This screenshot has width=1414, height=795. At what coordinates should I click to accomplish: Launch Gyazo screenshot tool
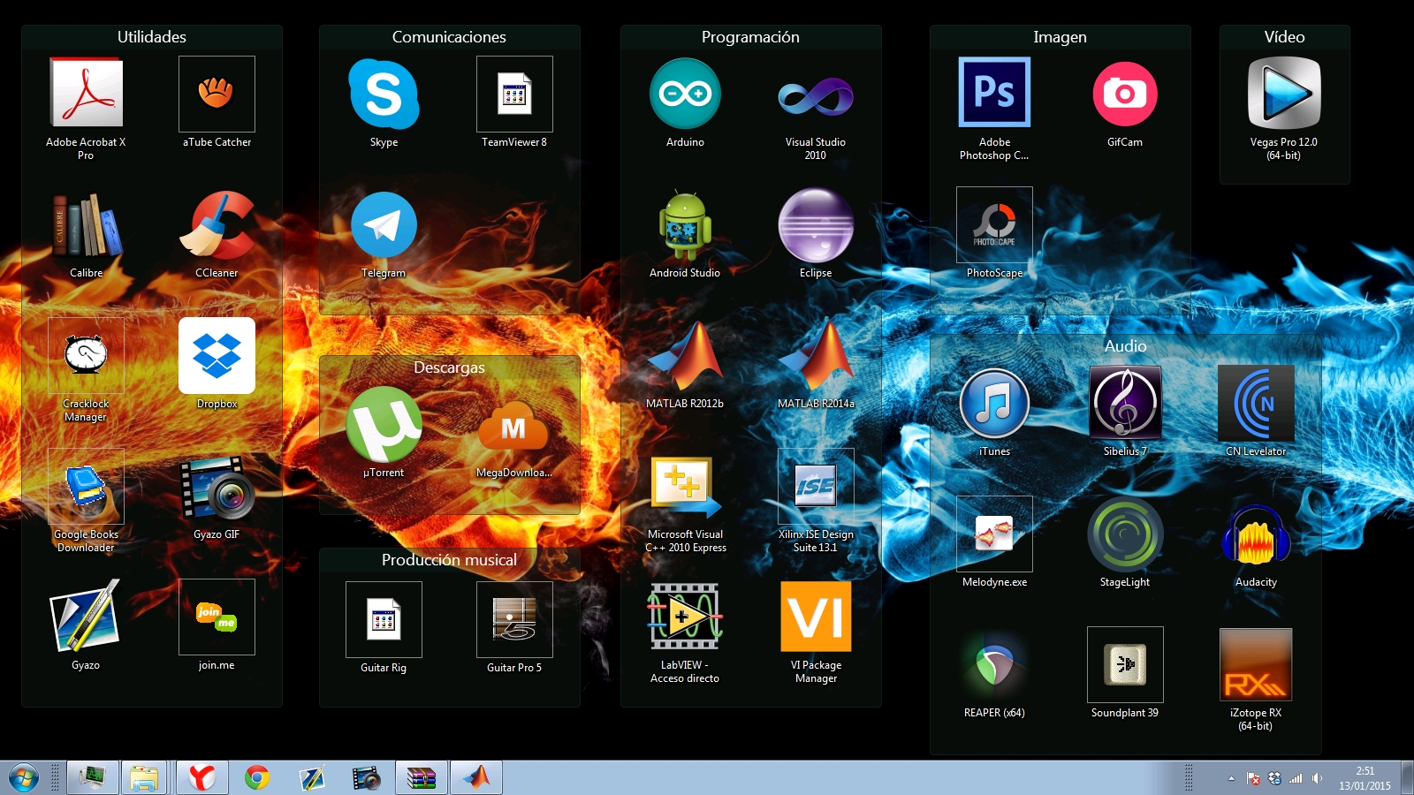tap(86, 616)
